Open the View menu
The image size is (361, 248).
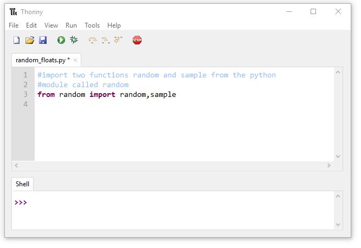point(51,25)
